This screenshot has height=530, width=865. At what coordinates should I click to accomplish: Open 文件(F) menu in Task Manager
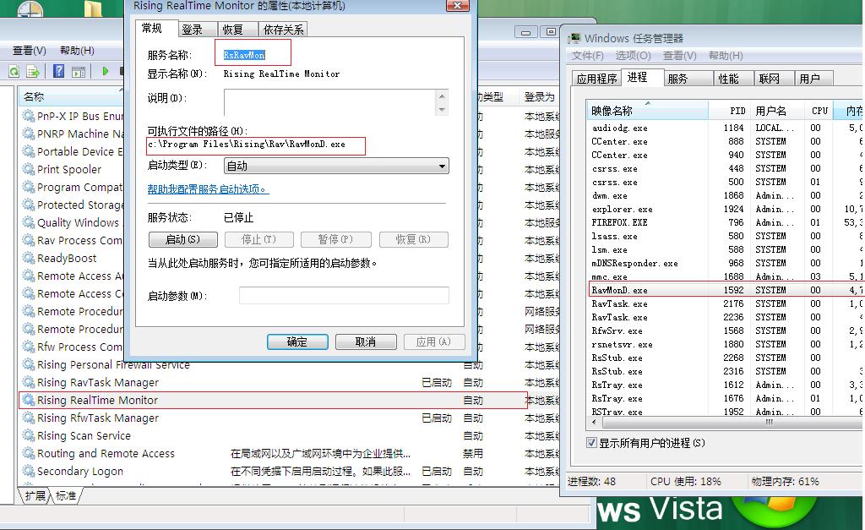pyautogui.click(x=588, y=55)
